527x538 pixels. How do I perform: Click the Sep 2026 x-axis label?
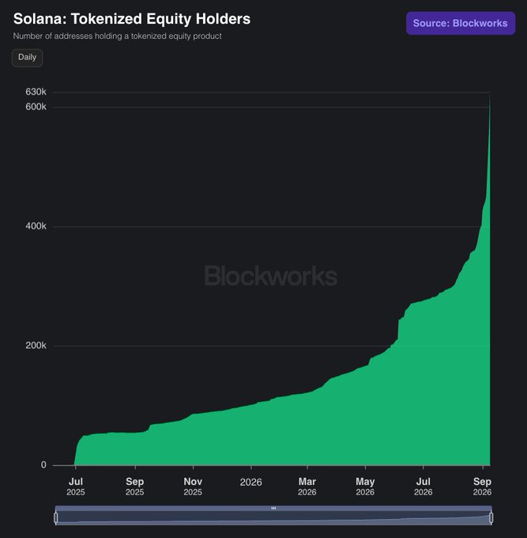[x=482, y=487]
